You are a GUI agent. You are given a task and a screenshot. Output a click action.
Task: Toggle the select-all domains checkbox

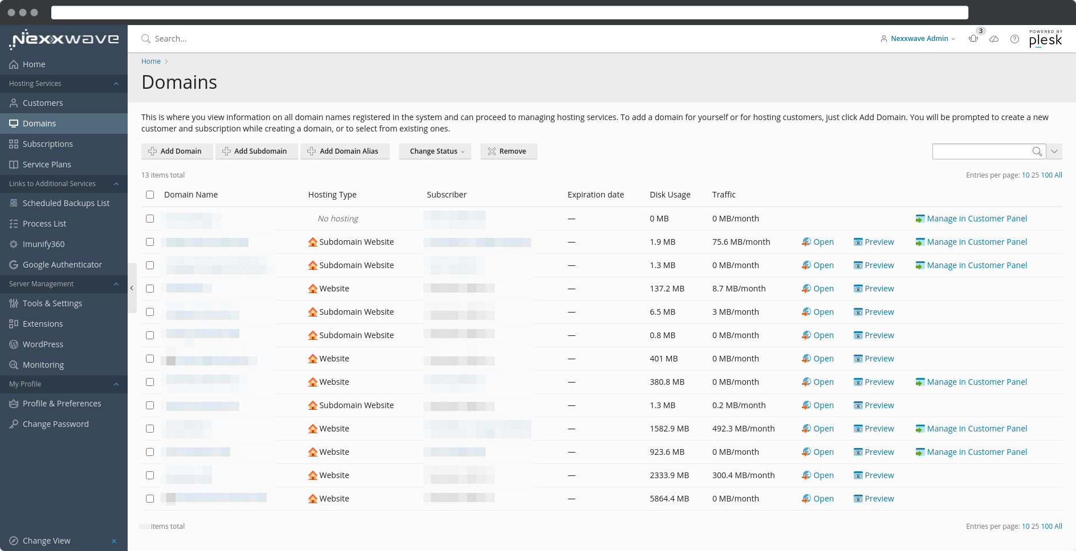pyautogui.click(x=150, y=195)
